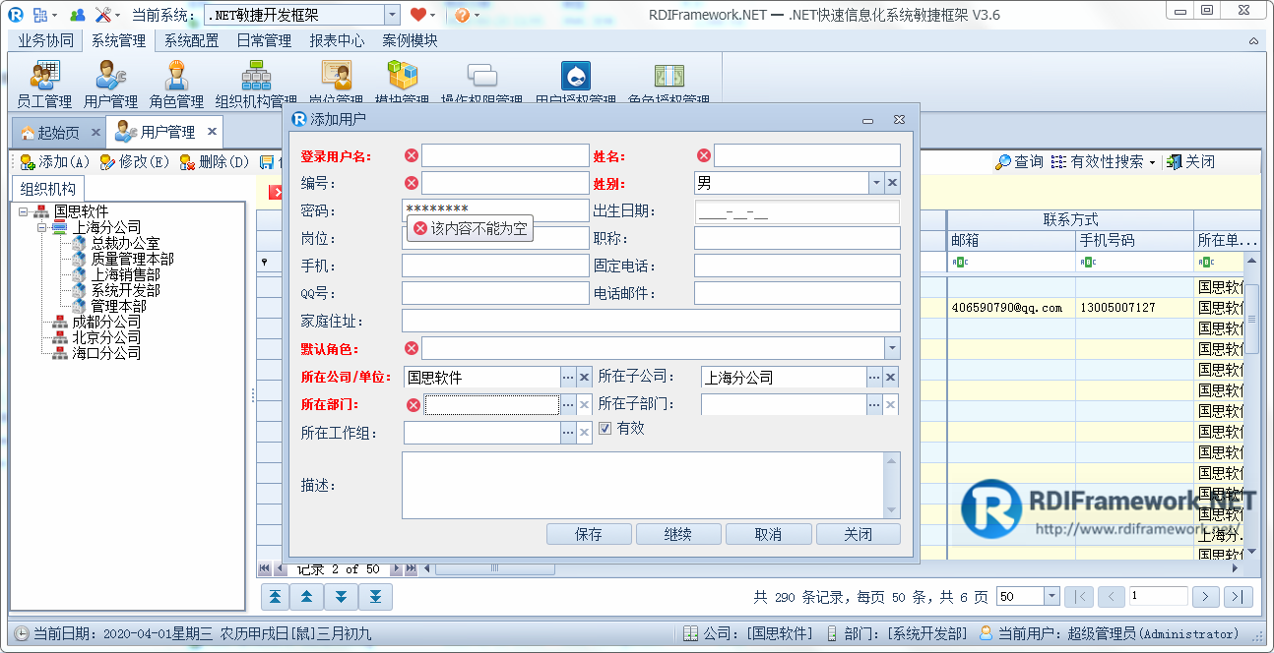Close the 用户管理 tab
The height and width of the screenshot is (653, 1274).
tap(212, 132)
